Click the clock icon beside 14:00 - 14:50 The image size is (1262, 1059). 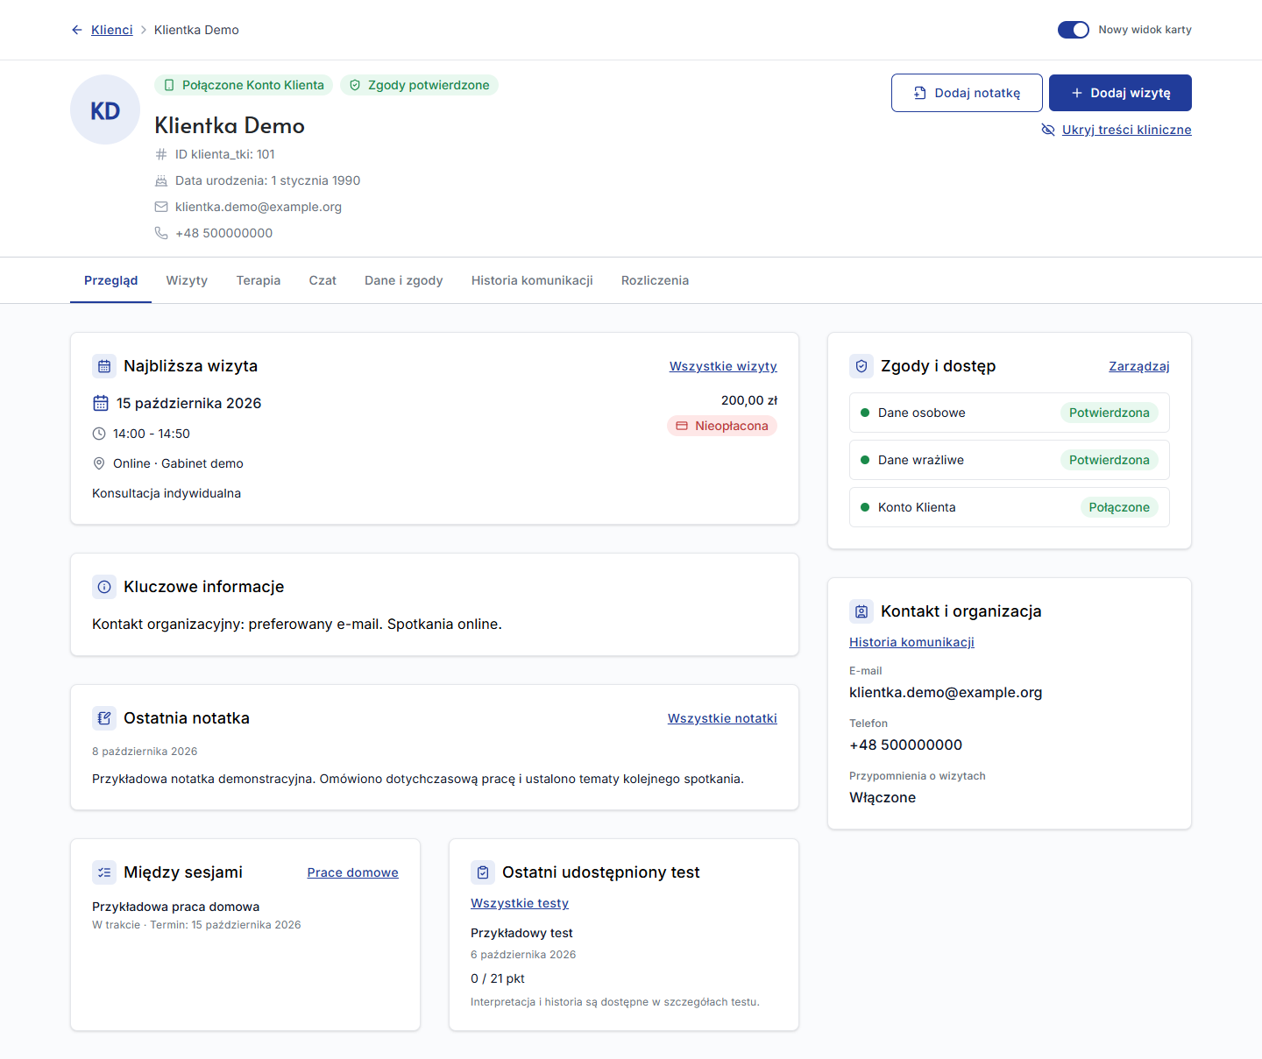[99, 434]
